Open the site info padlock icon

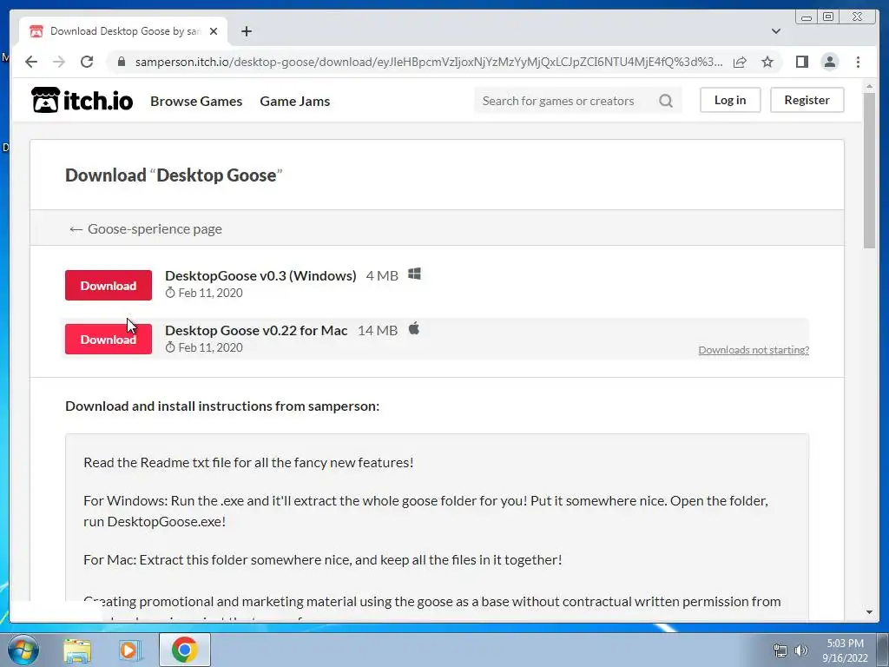tap(121, 62)
